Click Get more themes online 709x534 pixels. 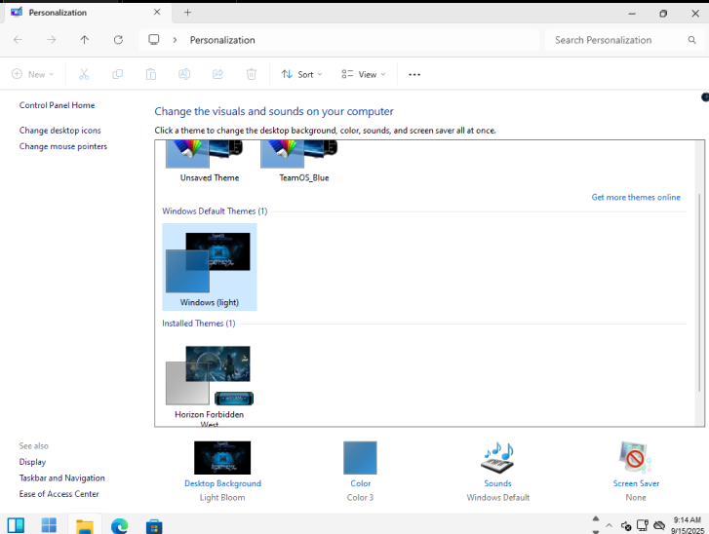(x=636, y=197)
